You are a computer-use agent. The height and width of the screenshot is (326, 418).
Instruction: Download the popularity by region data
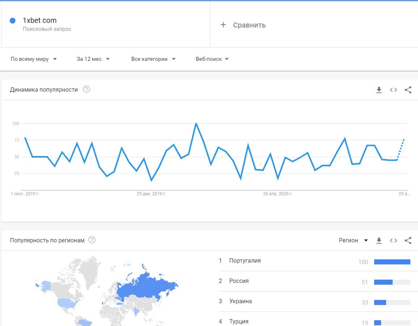pos(379,241)
